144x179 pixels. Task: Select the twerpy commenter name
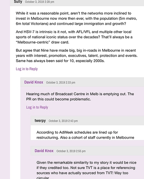(x=40, y=121)
